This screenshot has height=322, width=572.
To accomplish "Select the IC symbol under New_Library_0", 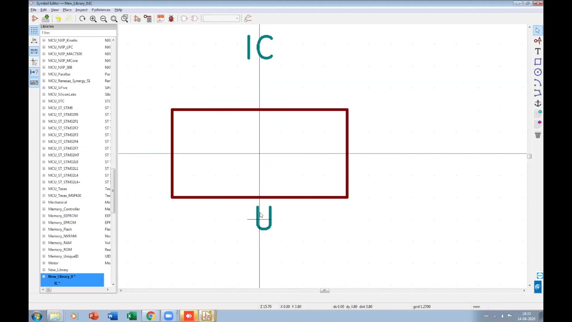I will [x=56, y=283].
